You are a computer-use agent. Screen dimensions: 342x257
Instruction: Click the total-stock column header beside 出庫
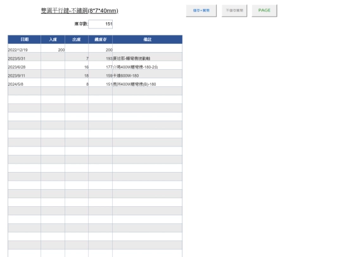[x=100, y=39]
